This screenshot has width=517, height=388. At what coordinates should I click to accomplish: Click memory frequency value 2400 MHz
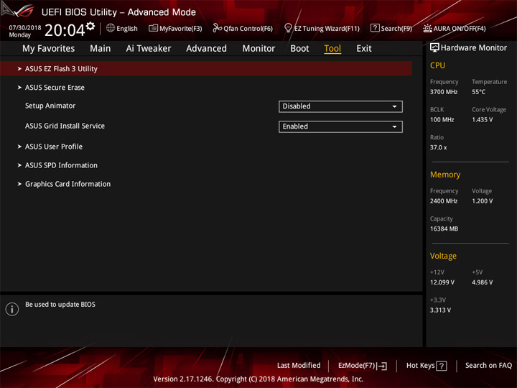[444, 201]
